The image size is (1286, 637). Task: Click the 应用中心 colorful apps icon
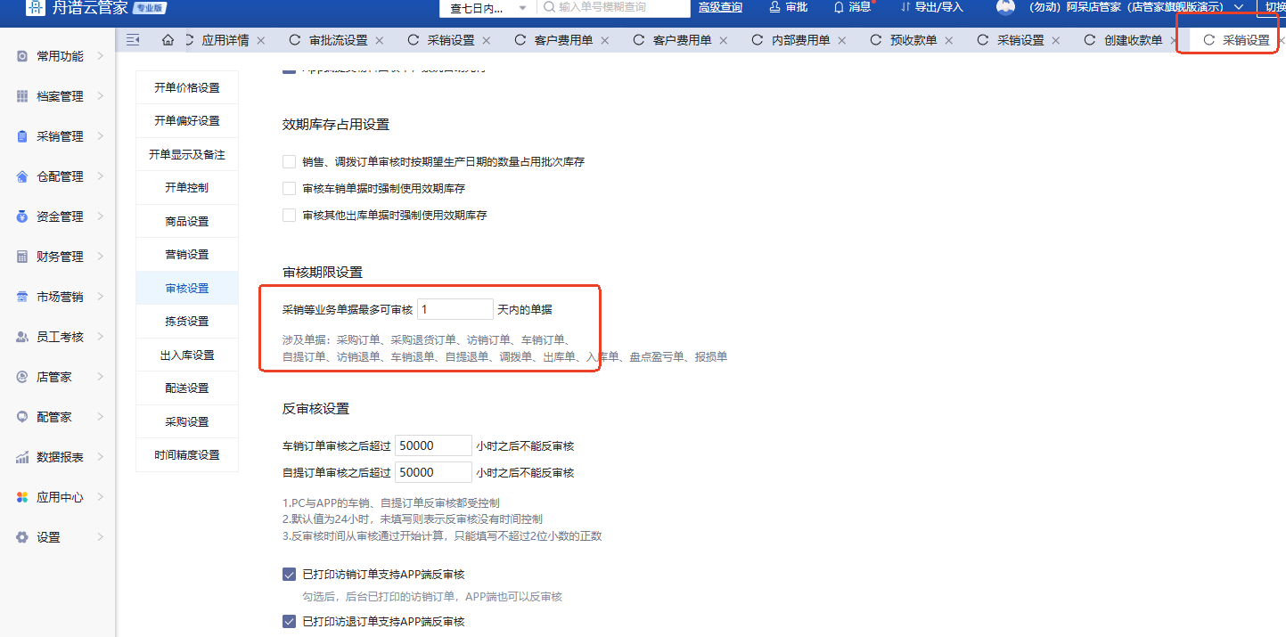coord(22,497)
